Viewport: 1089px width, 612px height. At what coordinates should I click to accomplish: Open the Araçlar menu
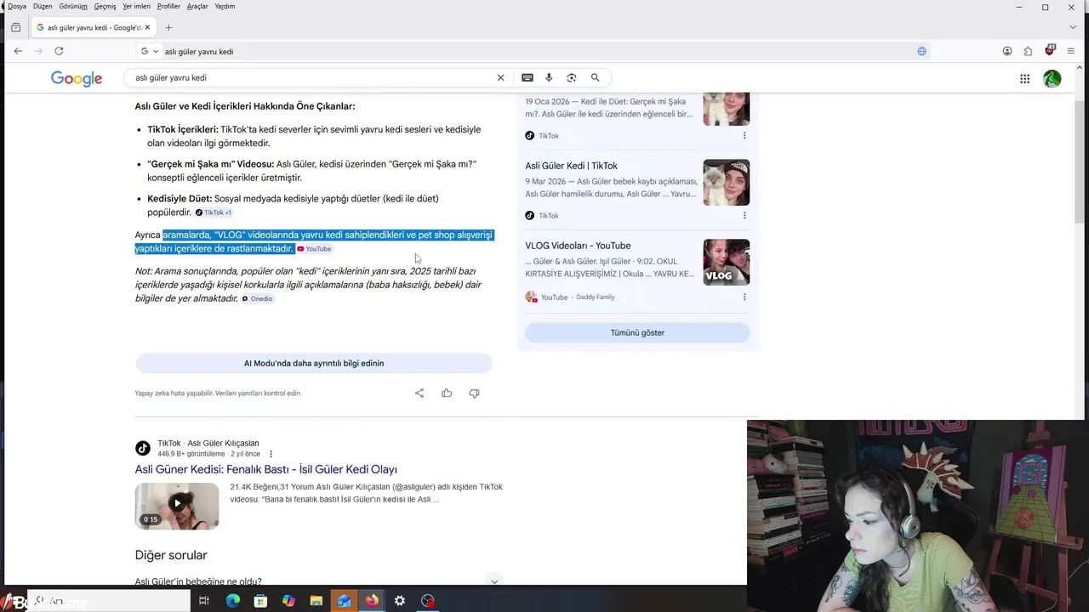tap(197, 6)
